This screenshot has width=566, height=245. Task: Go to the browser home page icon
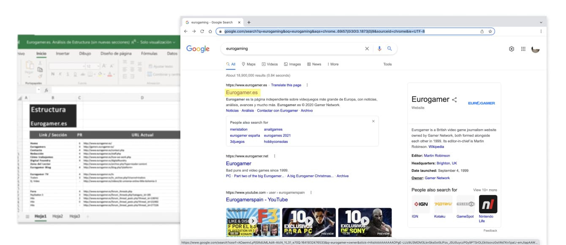(x=210, y=31)
